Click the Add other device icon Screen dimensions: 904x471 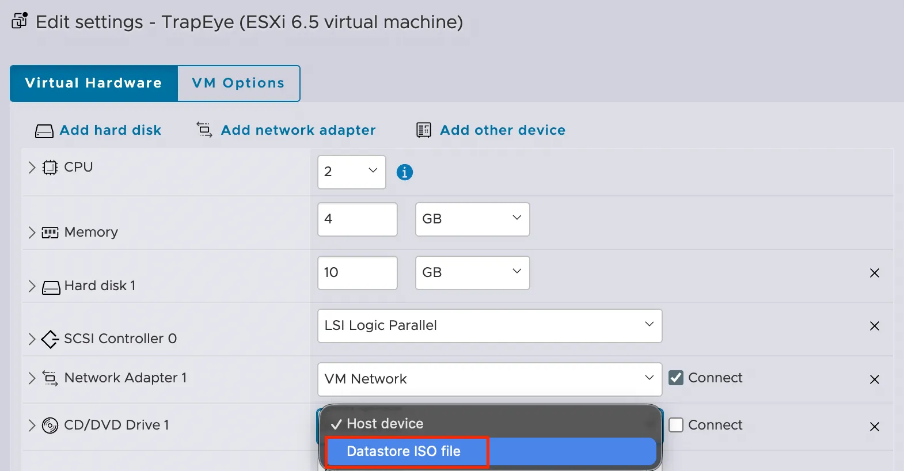click(424, 130)
